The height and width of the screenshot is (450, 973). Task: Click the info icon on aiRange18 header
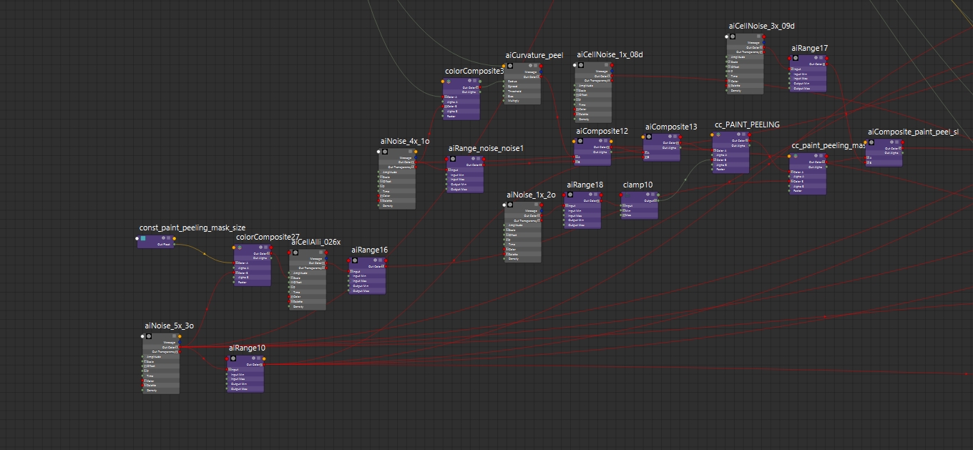point(591,195)
